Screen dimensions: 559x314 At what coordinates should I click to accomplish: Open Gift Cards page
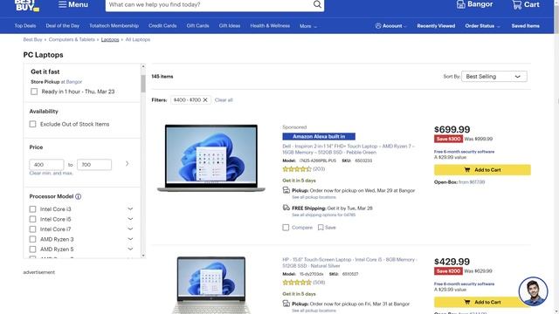pos(197,25)
